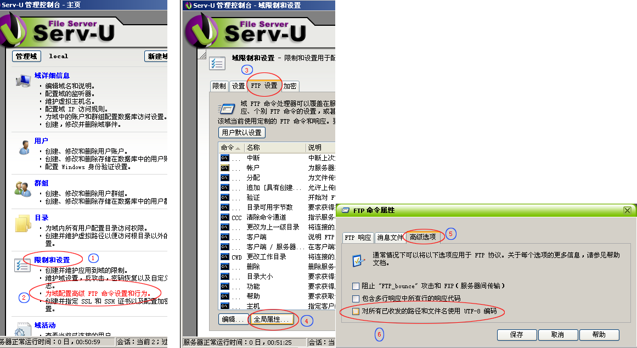The height and width of the screenshot is (348, 637).
Task: Enable 阻止 FTP_bounce 攻击和 FXP checkbox
Action: [x=356, y=286]
